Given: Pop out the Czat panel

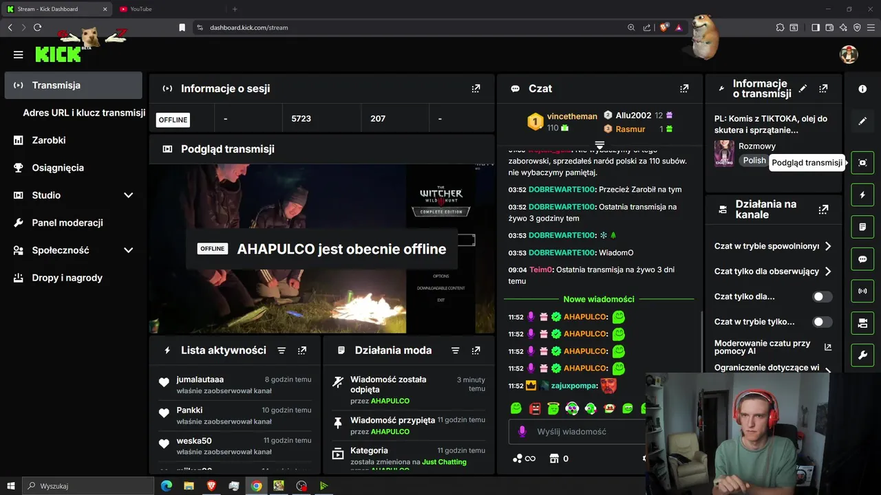Looking at the screenshot, I should [x=684, y=89].
